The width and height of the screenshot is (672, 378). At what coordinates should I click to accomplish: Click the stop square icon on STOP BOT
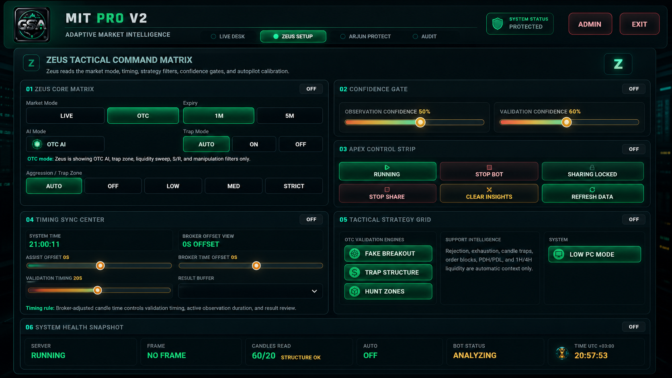489,167
